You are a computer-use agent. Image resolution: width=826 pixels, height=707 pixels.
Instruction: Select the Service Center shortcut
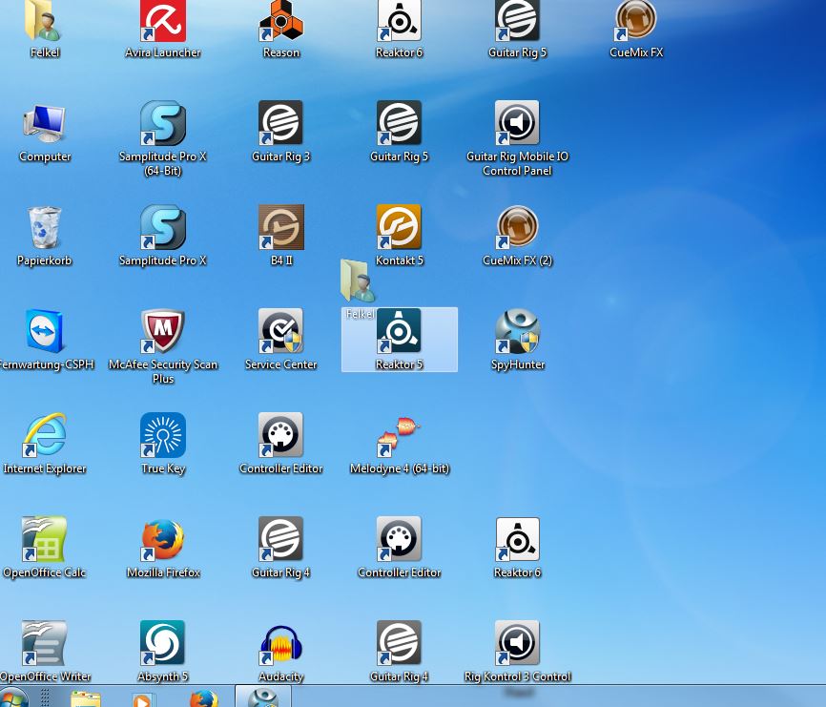point(281,332)
